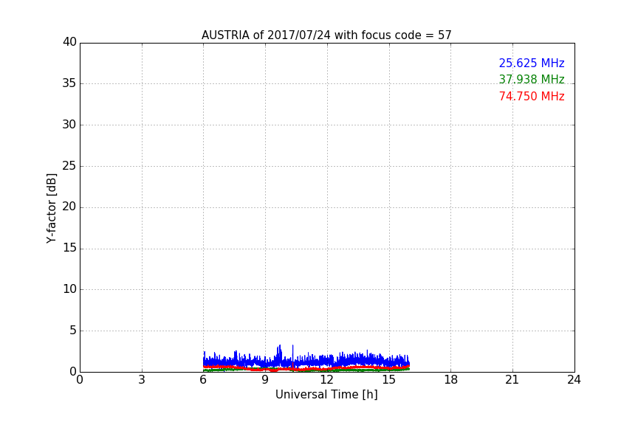Click the x-axis tick label 18
This screenshot has width=638, height=425.
[450, 380]
